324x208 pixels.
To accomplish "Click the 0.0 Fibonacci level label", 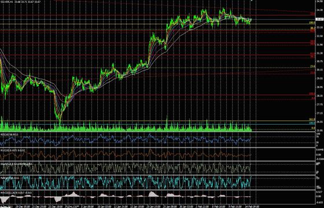I will [x=313, y=128].
